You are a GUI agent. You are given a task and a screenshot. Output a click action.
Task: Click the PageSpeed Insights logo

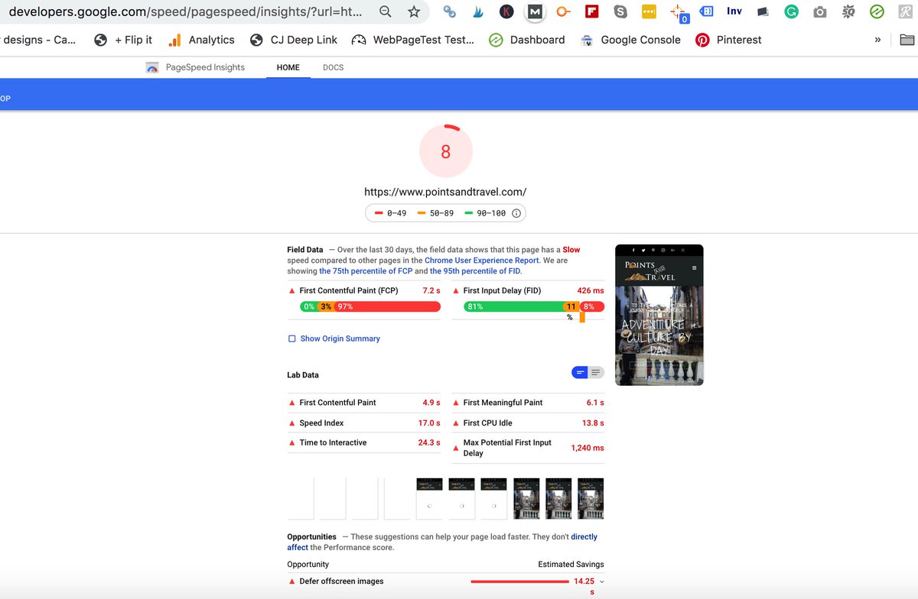click(152, 67)
